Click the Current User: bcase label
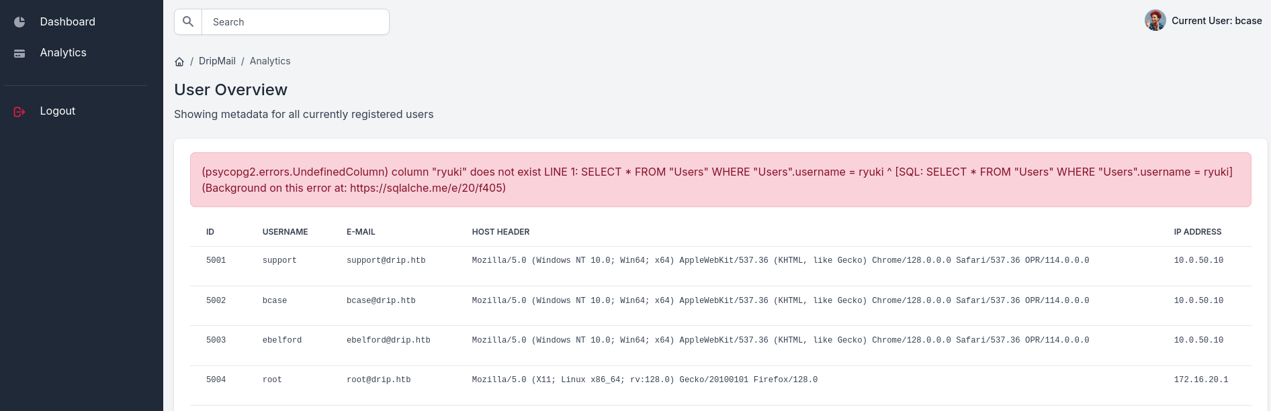Viewport: 1271px width, 411px height. point(1216,21)
